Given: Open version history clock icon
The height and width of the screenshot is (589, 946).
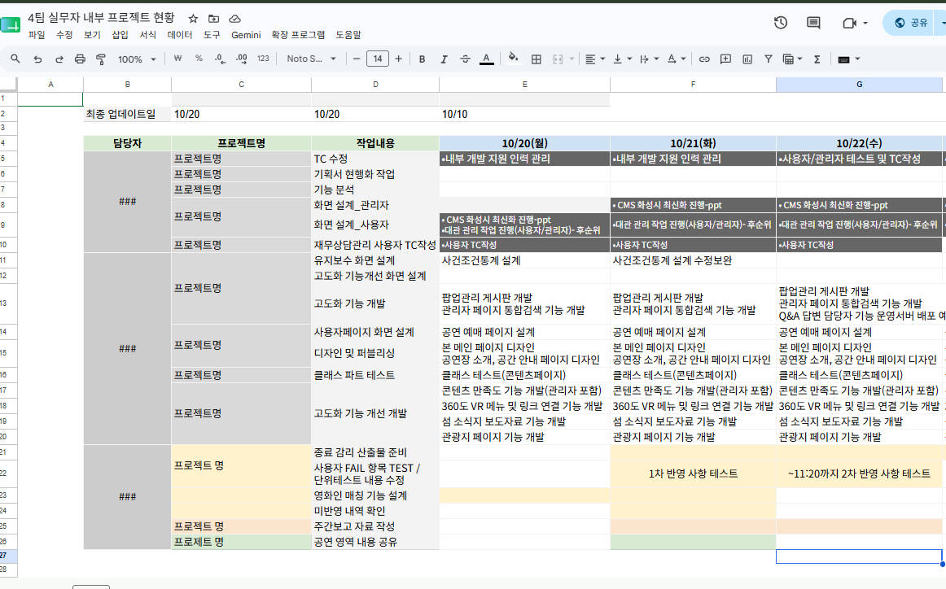Looking at the screenshot, I should pyautogui.click(x=781, y=23).
